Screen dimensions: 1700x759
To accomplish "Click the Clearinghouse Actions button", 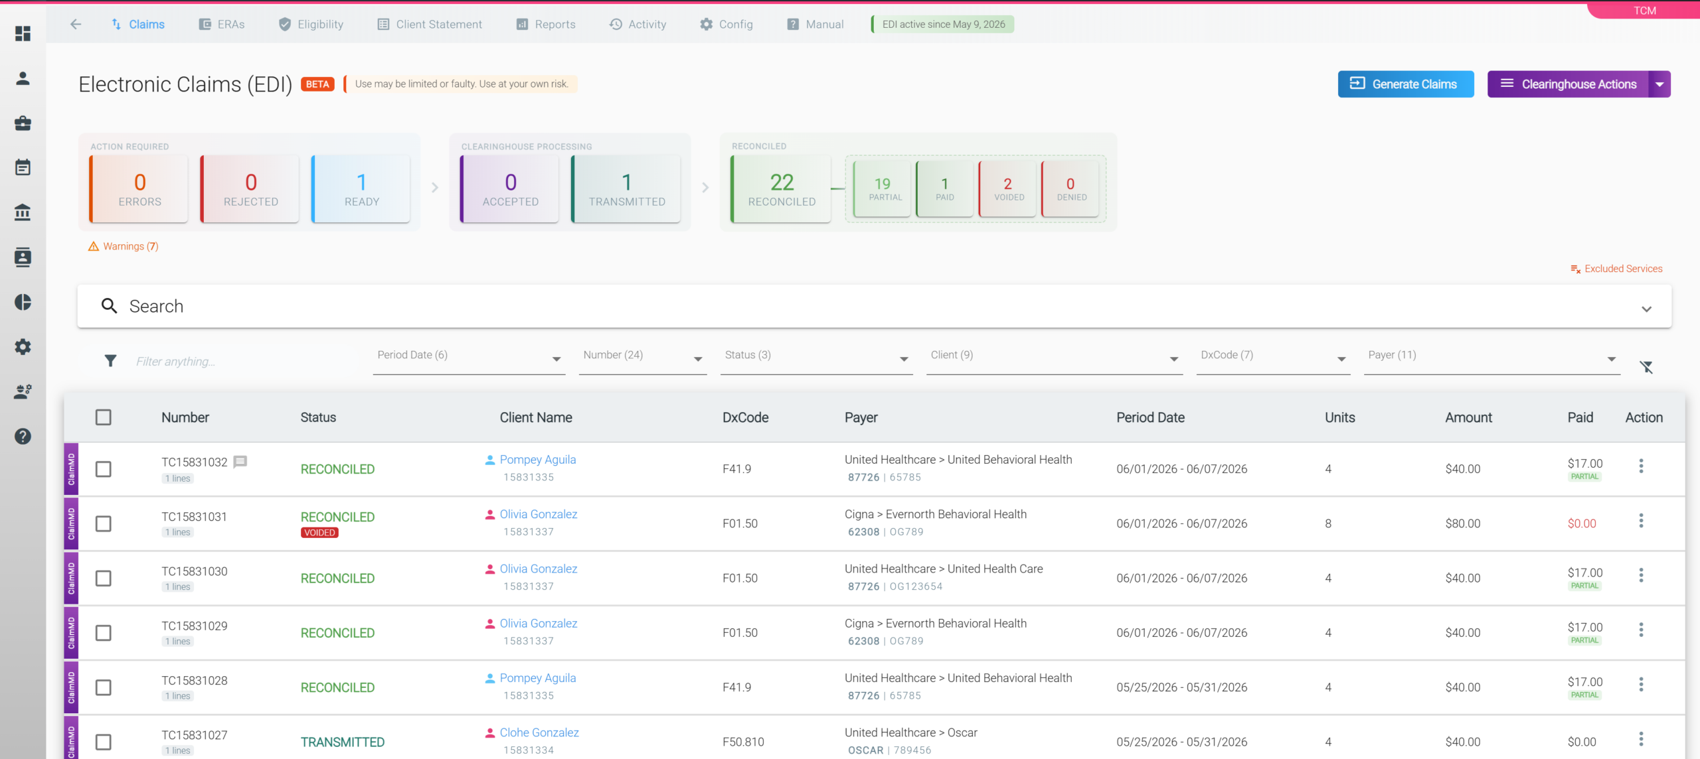I will 1569,84.
